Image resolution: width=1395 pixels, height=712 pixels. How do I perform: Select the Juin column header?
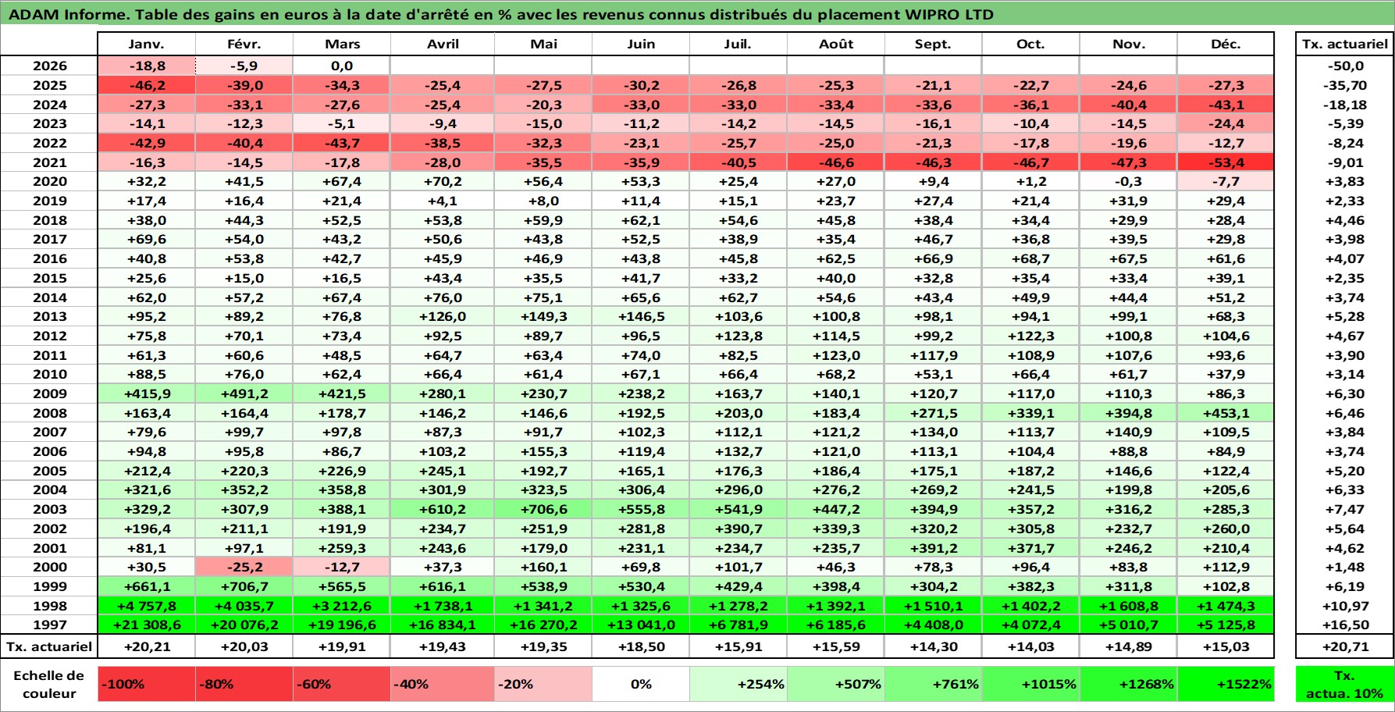pyautogui.click(x=641, y=44)
